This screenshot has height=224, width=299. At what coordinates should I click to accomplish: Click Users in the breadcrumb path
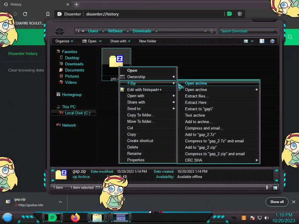click(93, 31)
